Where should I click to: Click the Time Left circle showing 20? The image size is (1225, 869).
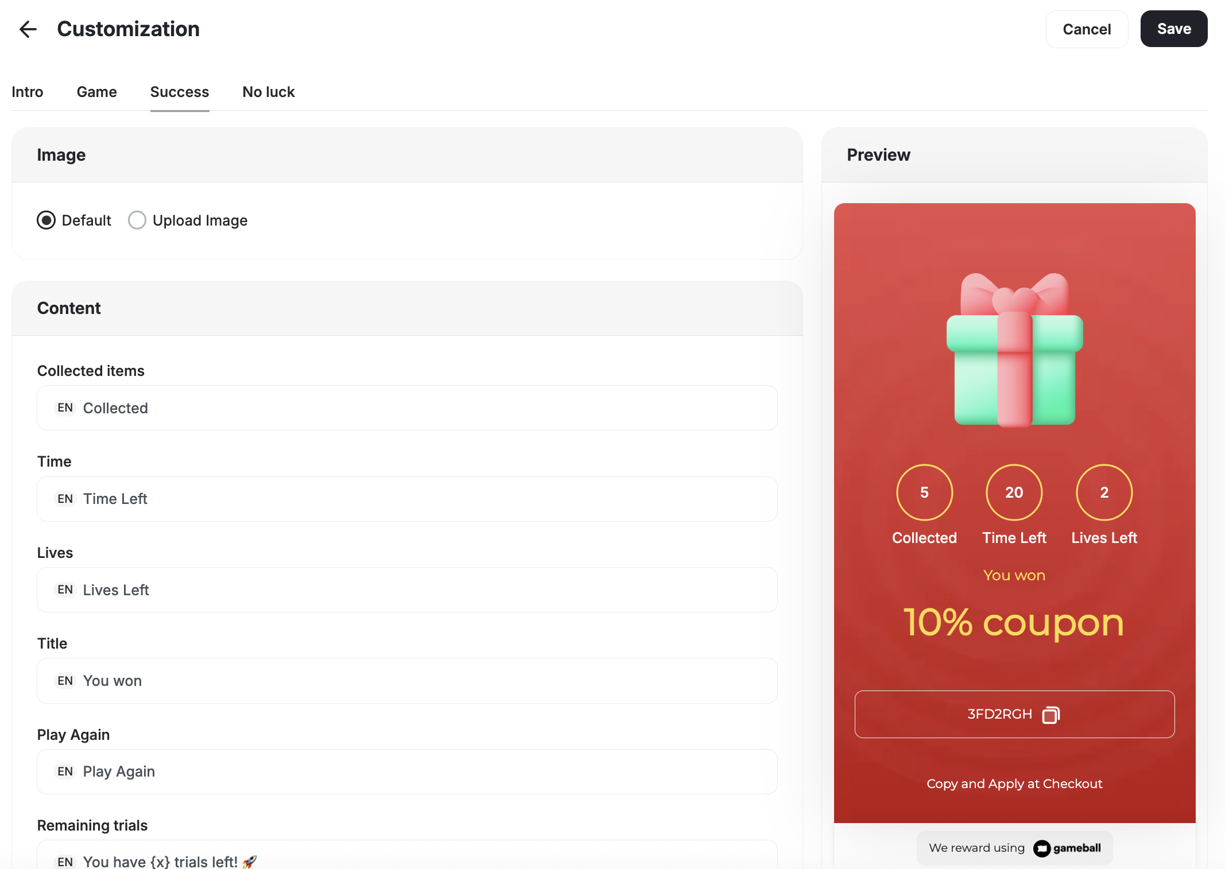pyautogui.click(x=1014, y=492)
